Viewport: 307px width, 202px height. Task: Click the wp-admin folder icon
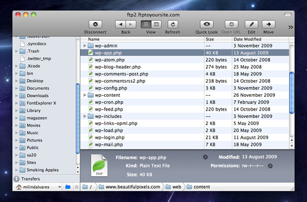click(x=90, y=46)
